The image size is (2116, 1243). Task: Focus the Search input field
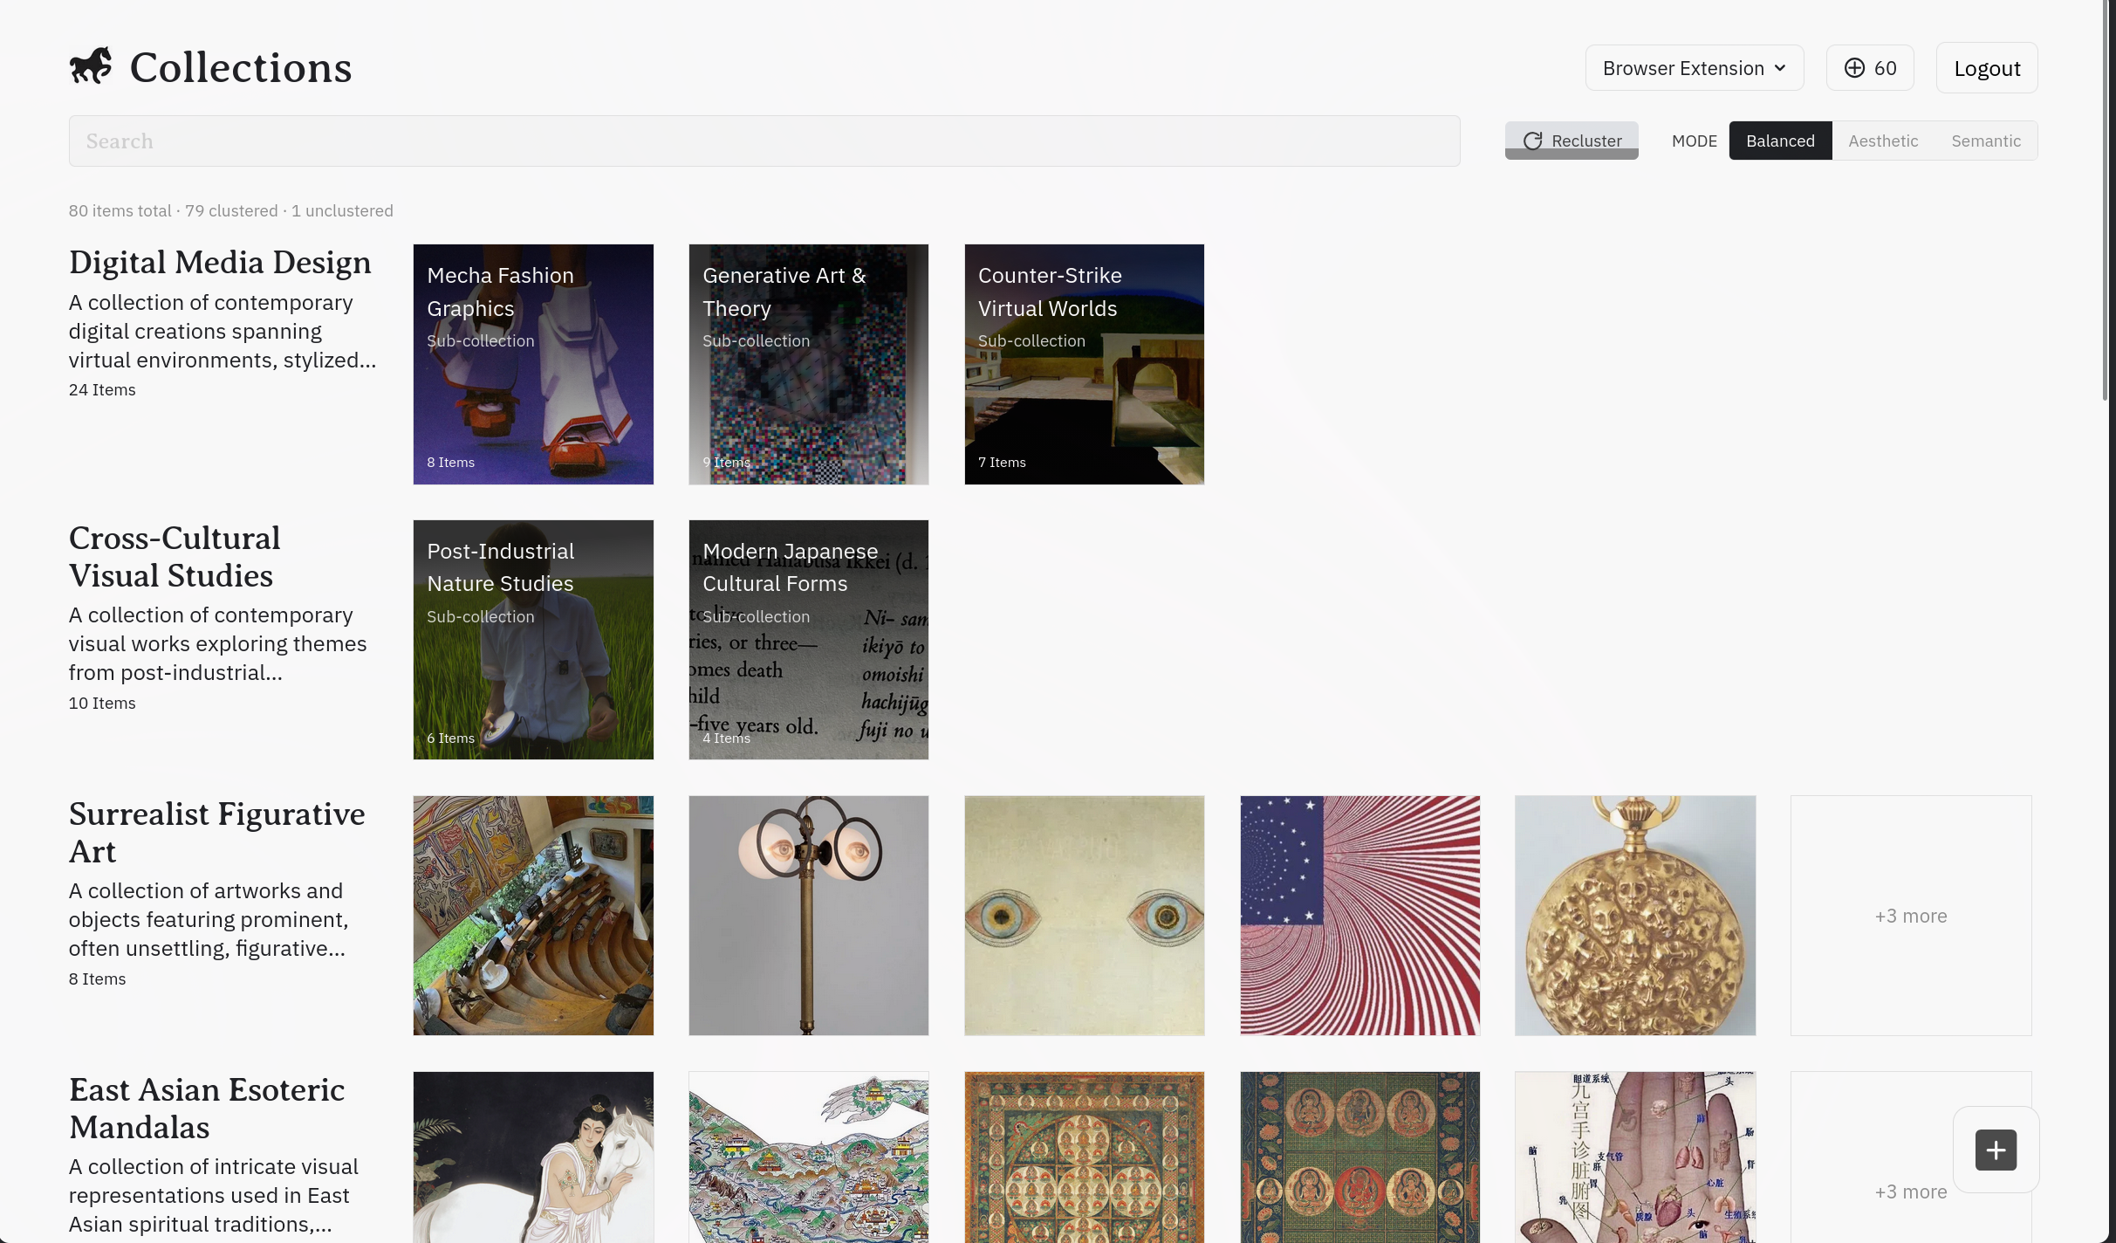[x=764, y=141]
